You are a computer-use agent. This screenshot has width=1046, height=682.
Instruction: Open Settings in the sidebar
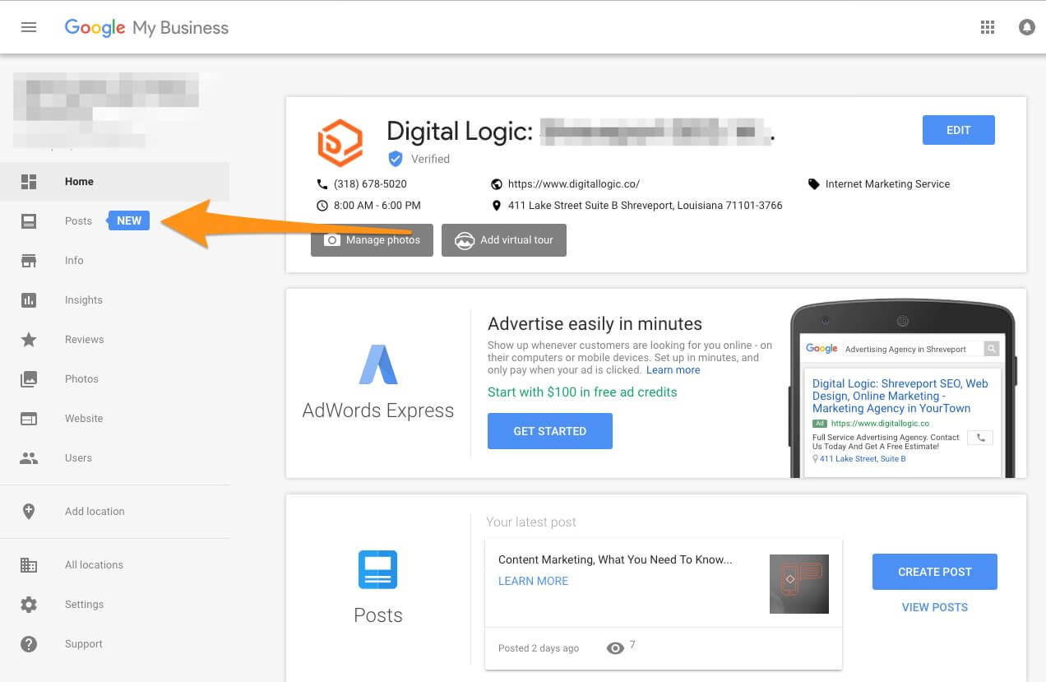[x=114, y=605]
